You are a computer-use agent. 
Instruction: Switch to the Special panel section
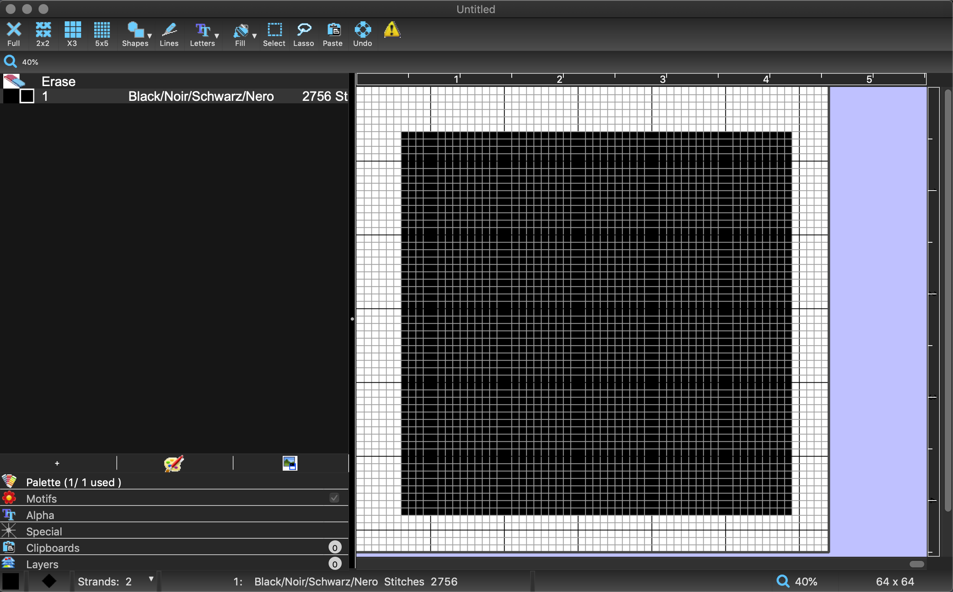(x=44, y=531)
